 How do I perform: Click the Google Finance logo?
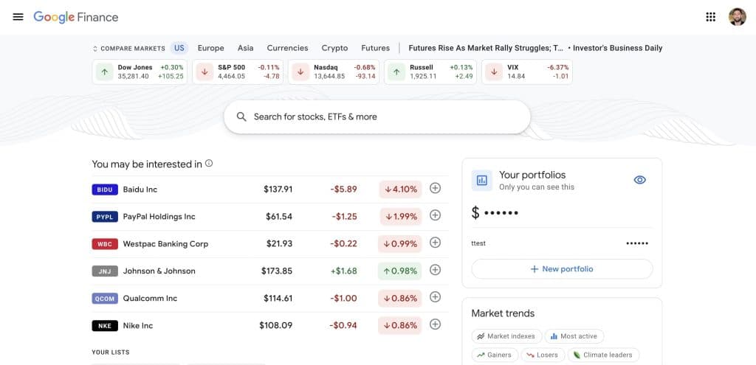pos(76,17)
